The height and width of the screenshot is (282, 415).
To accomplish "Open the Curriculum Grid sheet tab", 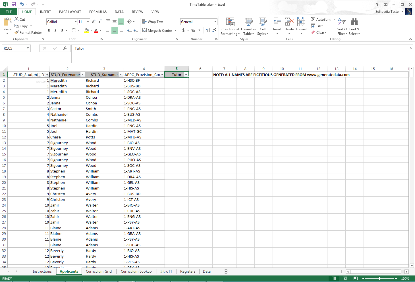I will click(99, 271).
